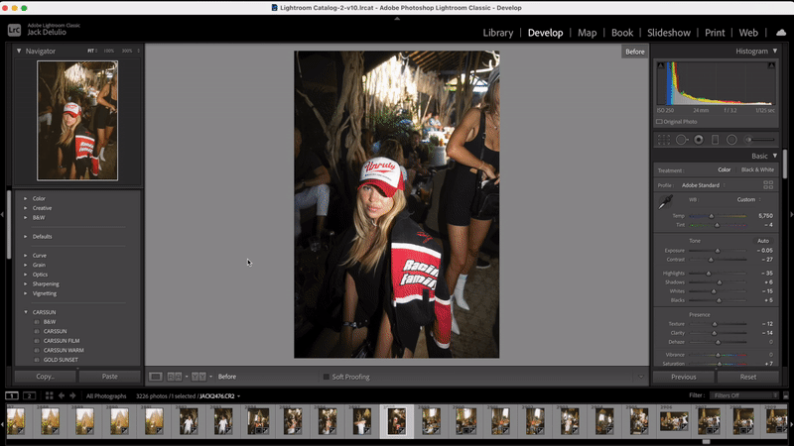Screen dimensions: 794x446
Task: Expand the Vignetting preset group
Action: coord(26,293)
